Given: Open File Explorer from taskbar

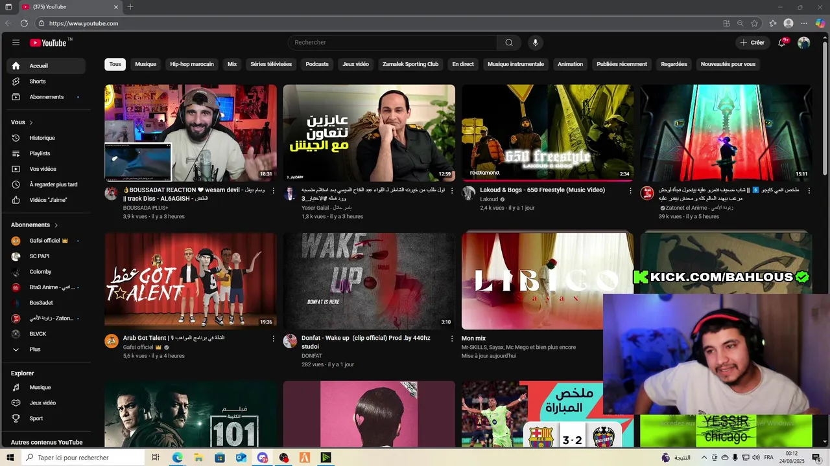Looking at the screenshot, I should [198, 458].
